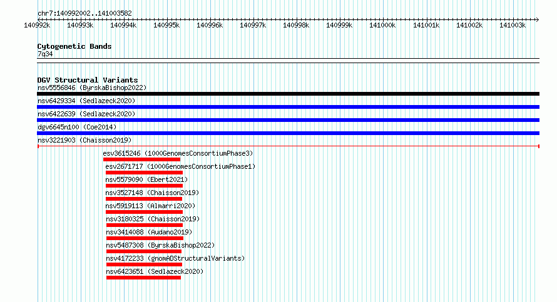This screenshot has height=302, width=557.
Task: Click the Cytogenetic Bands track title
Action: [x=74, y=46]
